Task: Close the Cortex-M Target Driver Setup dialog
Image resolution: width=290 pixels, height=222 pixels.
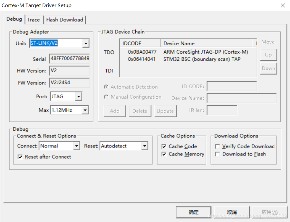Action: coord(283,5)
